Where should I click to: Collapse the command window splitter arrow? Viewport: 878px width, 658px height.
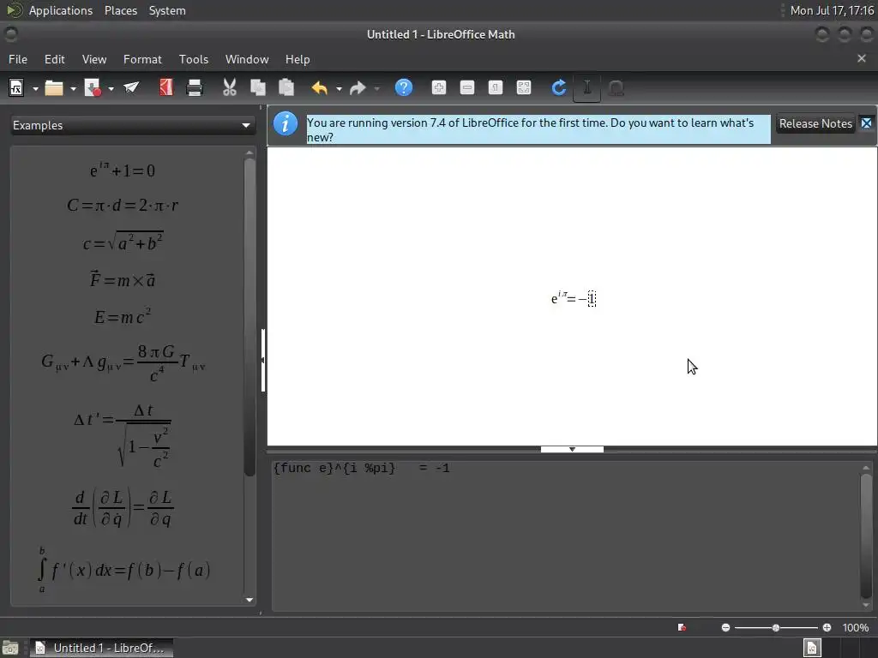pos(572,449)
